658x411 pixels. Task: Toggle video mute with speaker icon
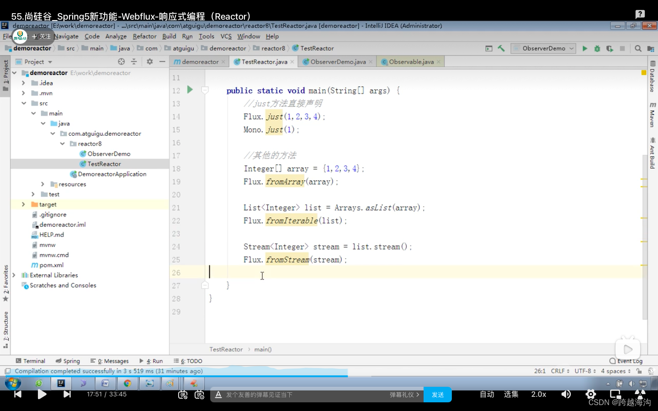[x=566, y=395]
